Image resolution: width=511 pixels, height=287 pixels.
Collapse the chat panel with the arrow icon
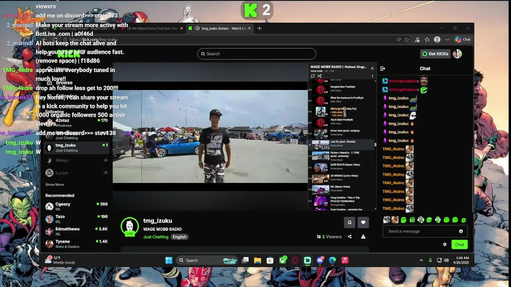(382, 69)
